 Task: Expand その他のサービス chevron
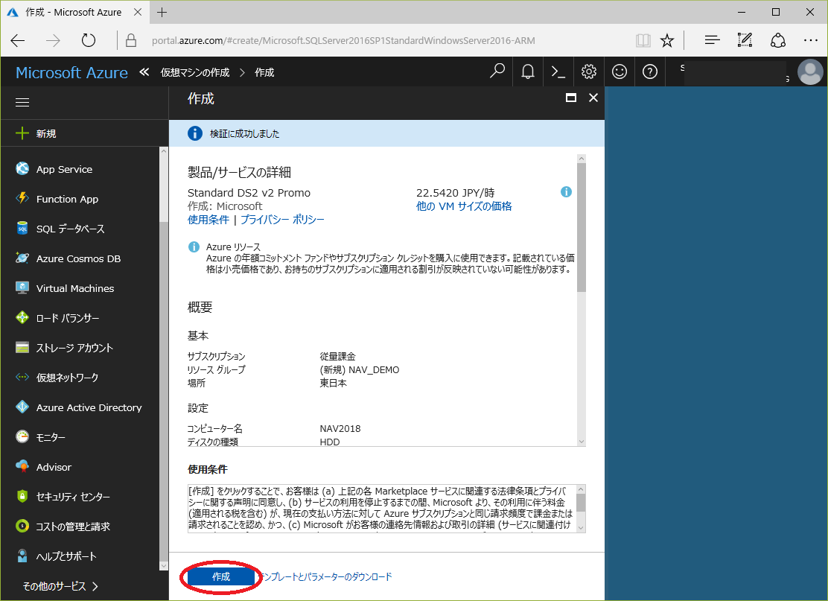coord(95,586)
